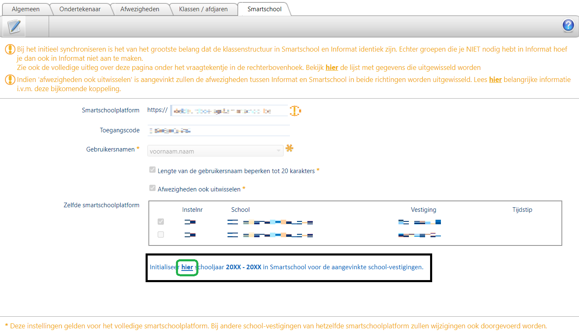Click the '20XX - 20XX' school year text

point(244,267)
